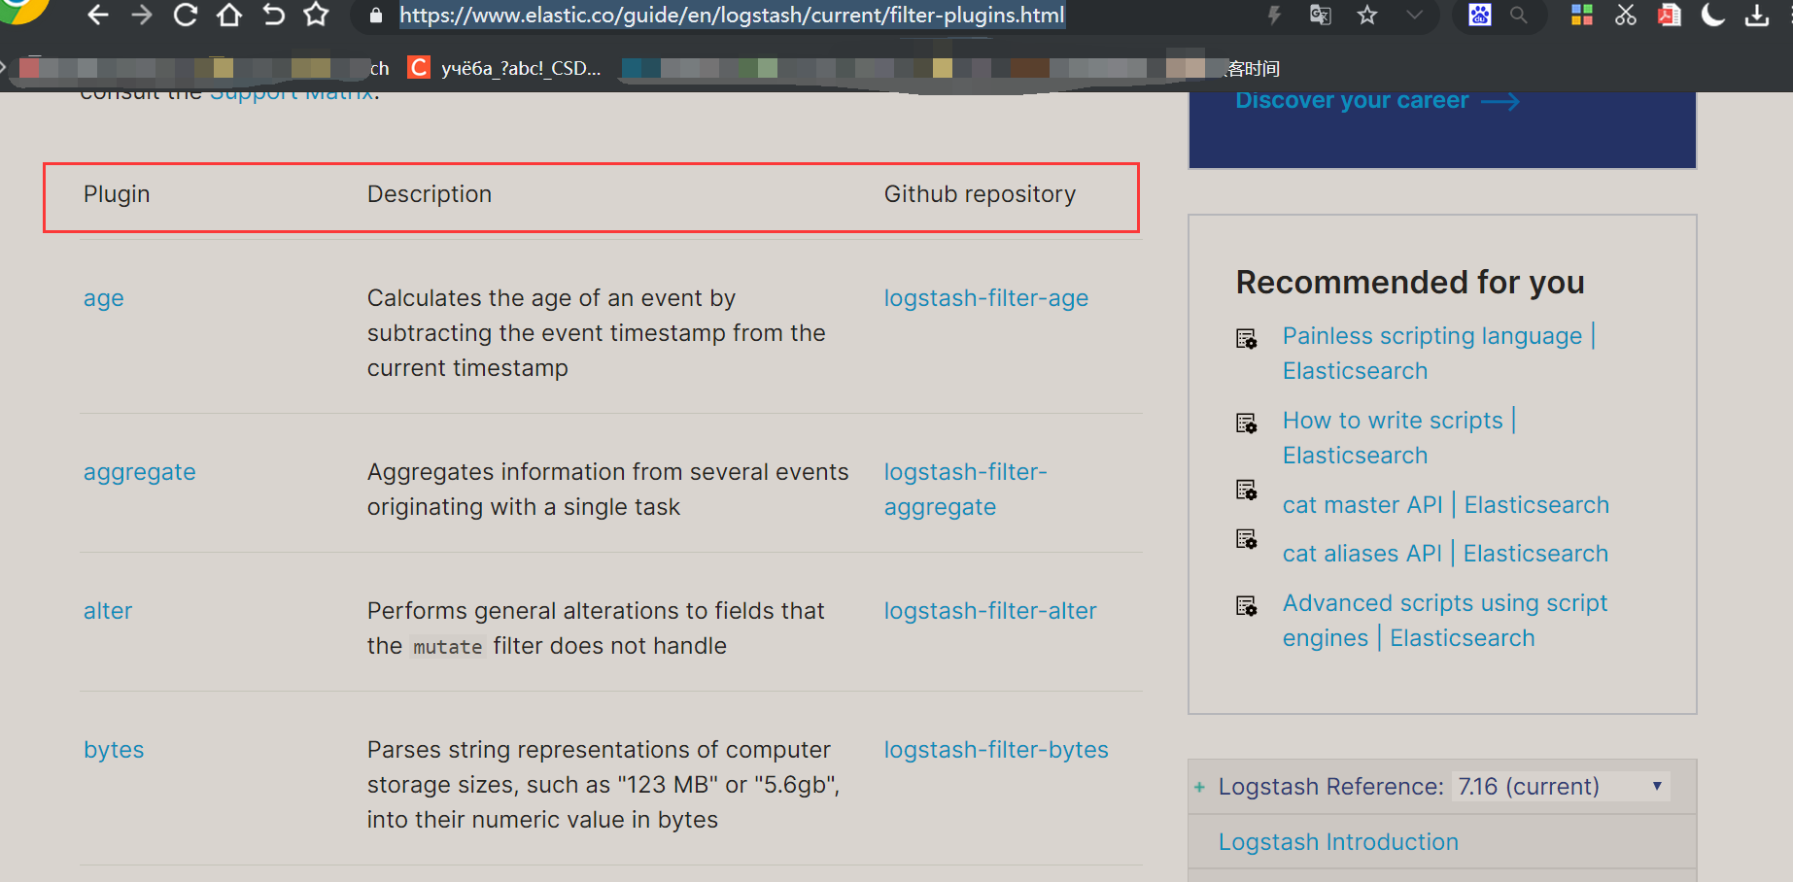This screenshot has width=1793, height=882.
Task: Toggle the site security padlock indicator
Action: tap(376, 16)
